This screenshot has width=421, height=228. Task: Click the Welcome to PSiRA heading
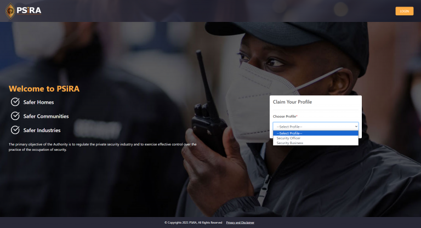coord(48,88)
